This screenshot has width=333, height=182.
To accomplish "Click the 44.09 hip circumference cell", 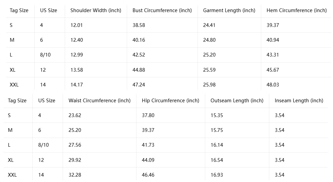I will 148,160.
